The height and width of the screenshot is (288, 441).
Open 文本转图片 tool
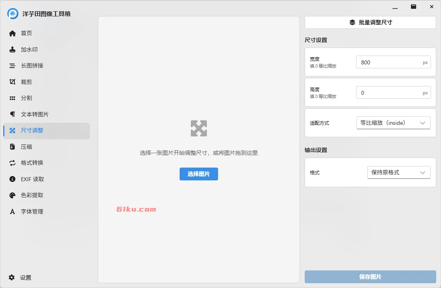(47, 114)
